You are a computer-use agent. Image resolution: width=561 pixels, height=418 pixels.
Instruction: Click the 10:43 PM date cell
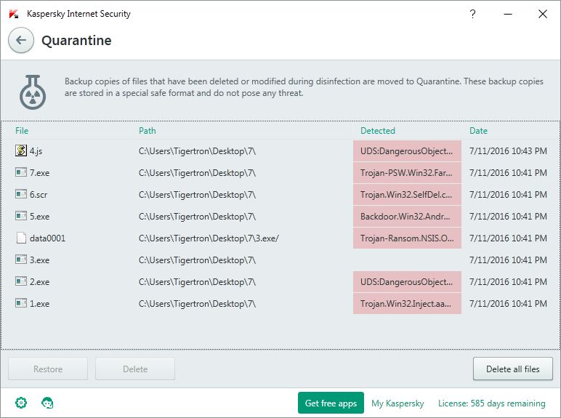[x=508, y=151]
